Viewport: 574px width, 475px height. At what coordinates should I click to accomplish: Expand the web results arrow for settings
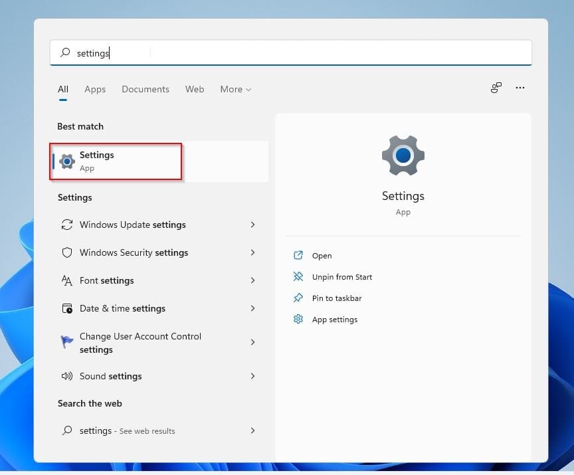click(x=252, y=430)
